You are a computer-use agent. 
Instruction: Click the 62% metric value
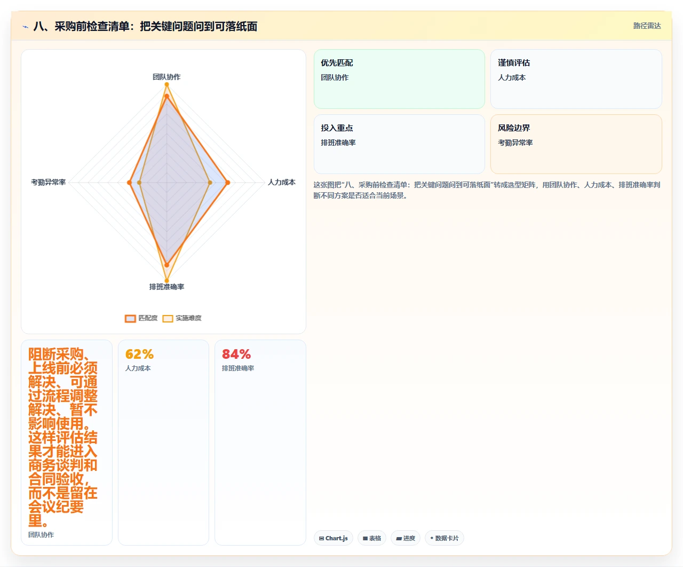pos(139,354)
